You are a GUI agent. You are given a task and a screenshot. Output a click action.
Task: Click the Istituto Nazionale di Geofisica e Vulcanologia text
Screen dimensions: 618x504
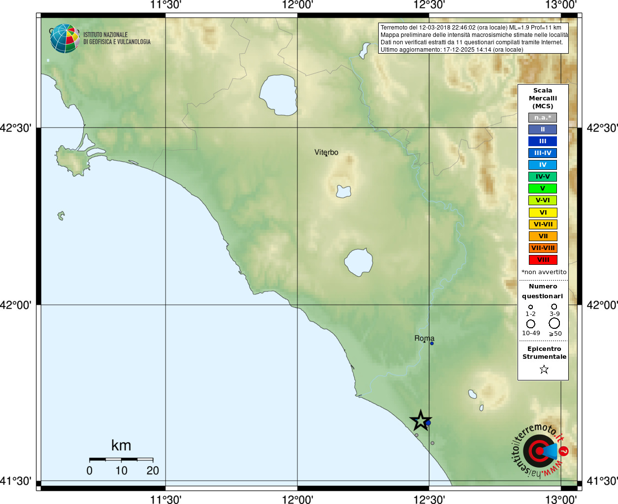tap(117, 38)
